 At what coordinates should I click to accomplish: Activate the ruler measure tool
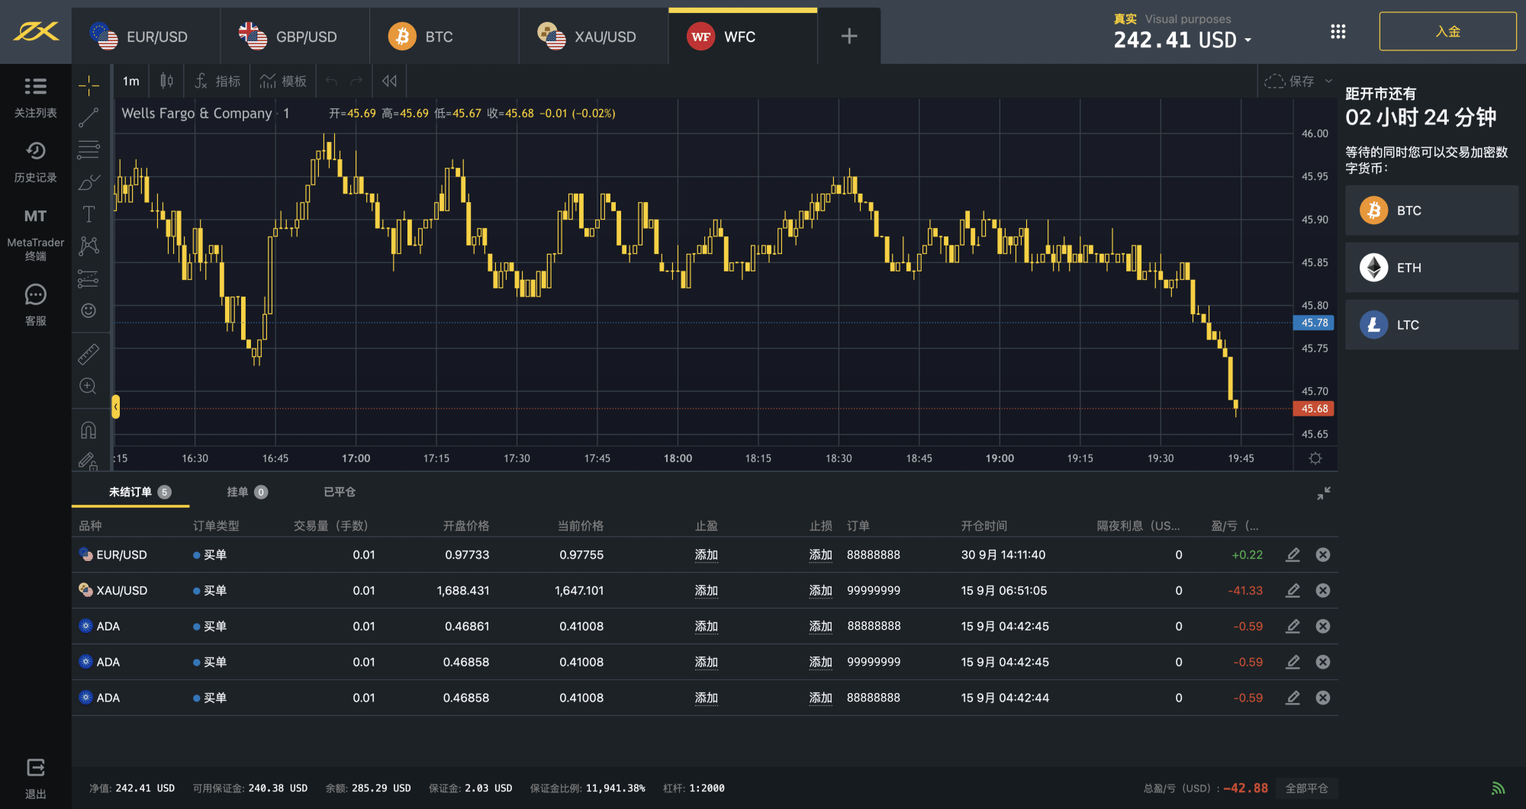point(89,354)
